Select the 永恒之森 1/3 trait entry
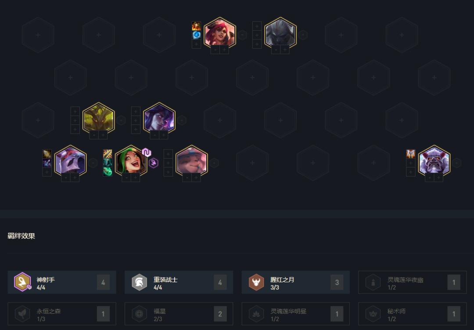 62,314
